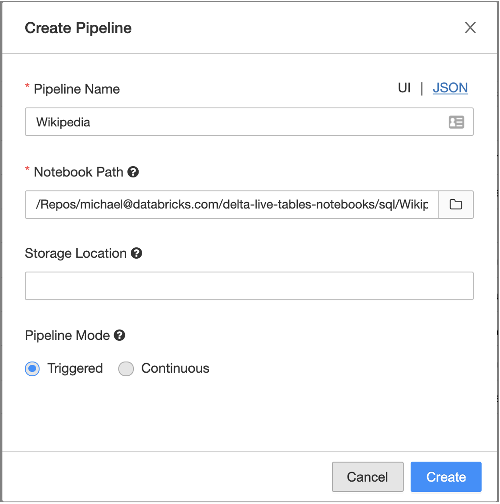Click the Storage Location help icon
Screen dimensions: 500x504
tap(136, 253)
